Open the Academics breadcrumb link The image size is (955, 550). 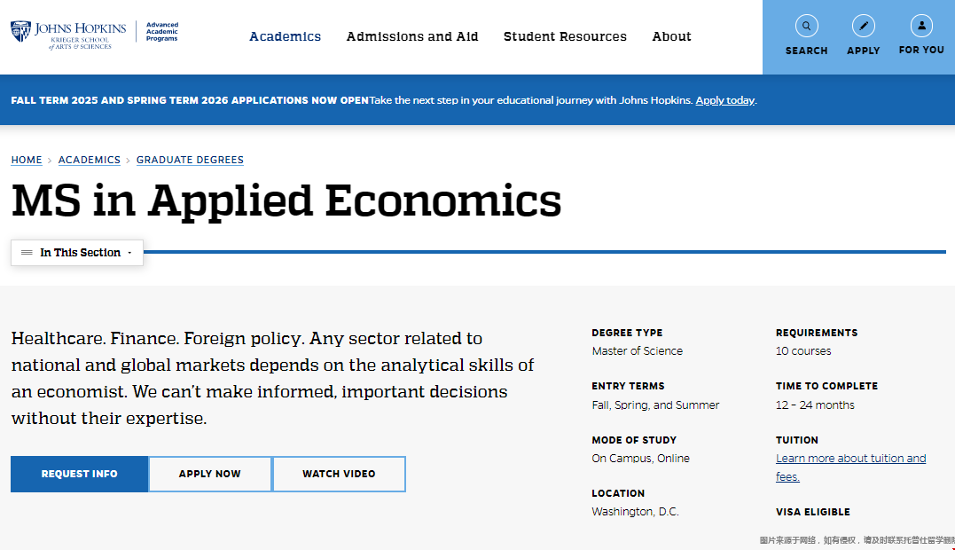(89, 160)
